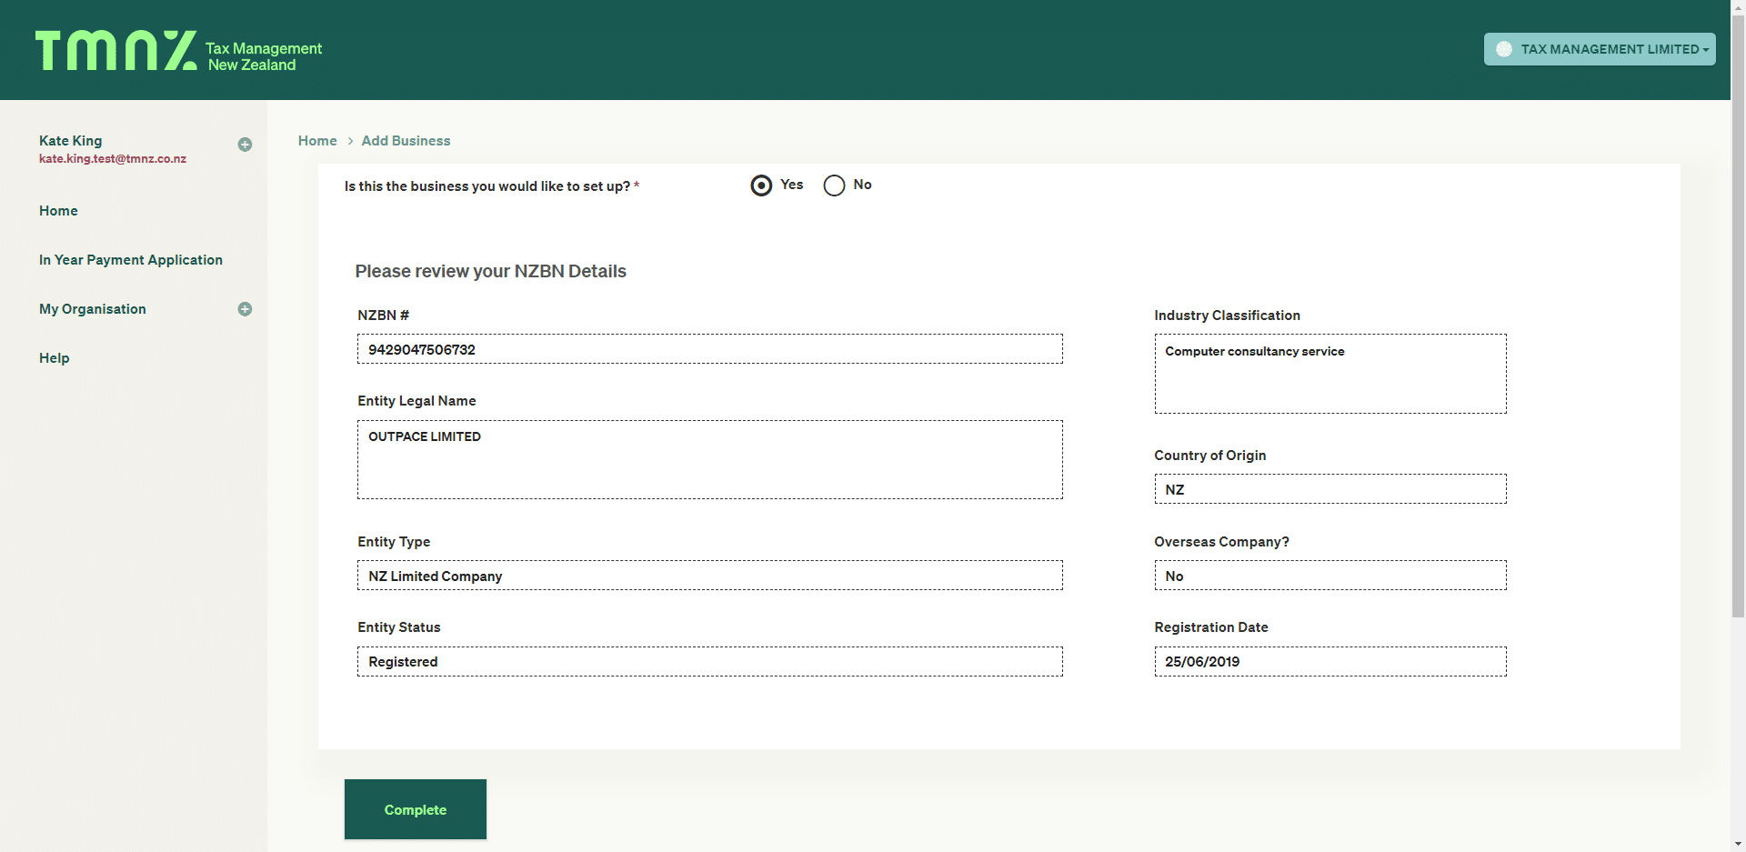This screenshot has width=1746, height=852.
Task: Click Entity Type field
Action: [710, 576]
